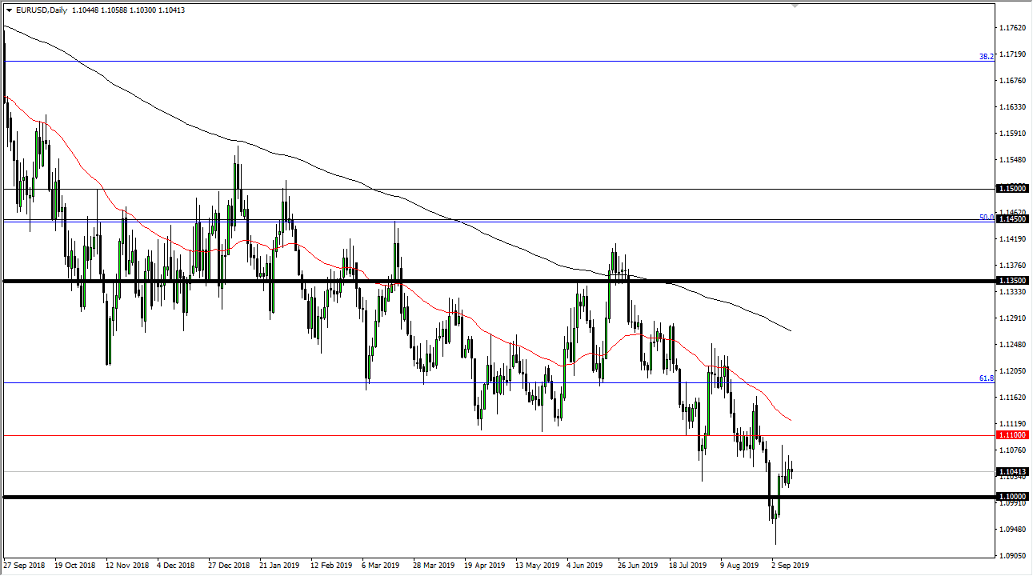Click the 12 Feb 2019 date label
Image resolution: width=1033 pixels, height=576 pixels.
(x=331, y=565)
